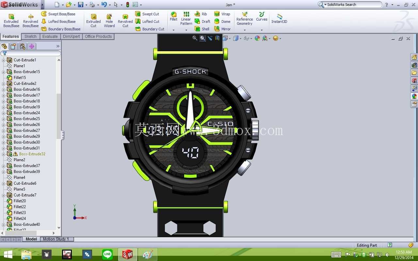This screenshot has height=261, width=418.
Task: Click the Rib feature tool
Action: click(x=201, y=14)
